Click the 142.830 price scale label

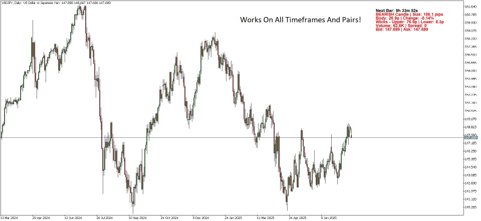[471, 183]
